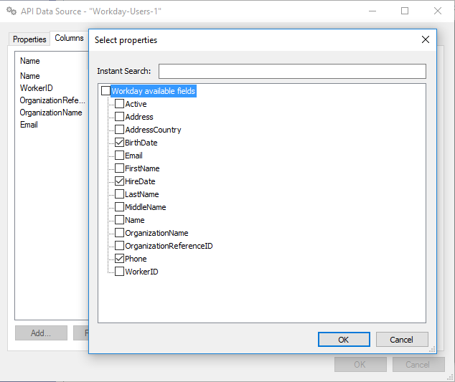Uncheck the Phone checkbox
This screenshot has height=382, width=455.
[119, 259]
